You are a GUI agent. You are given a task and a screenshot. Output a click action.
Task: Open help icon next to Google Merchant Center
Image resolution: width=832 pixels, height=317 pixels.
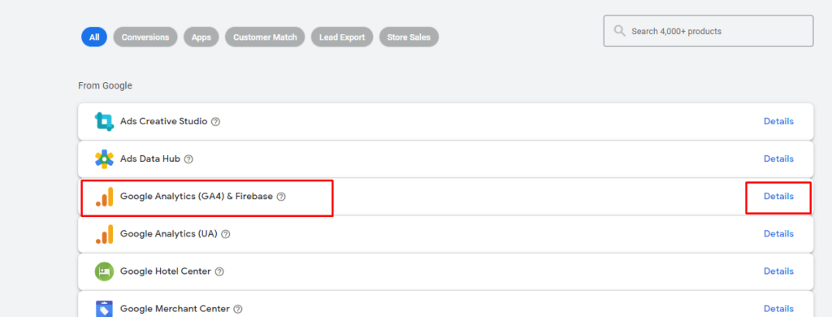click(x=238, y=309)
